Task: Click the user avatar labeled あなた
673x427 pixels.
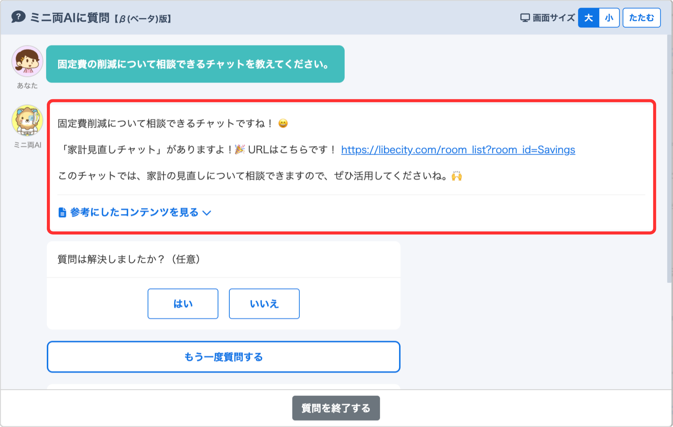Action: (27, 61)
